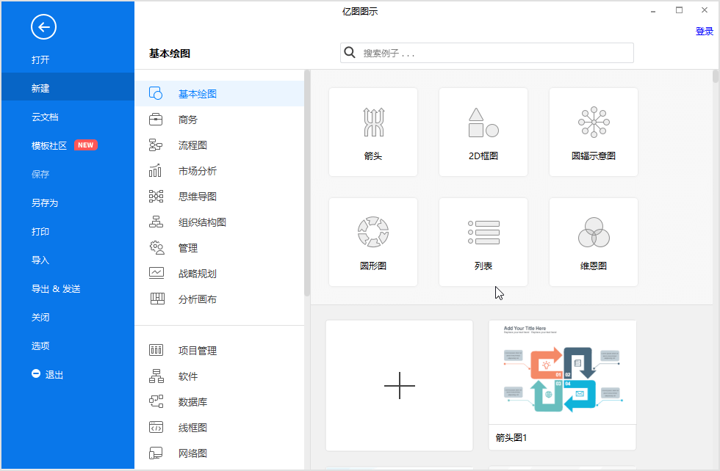The height and width of the screenshot is (471, 720).
Task: Select the 战略规划 category icon
Action: [x=156, y=273]
